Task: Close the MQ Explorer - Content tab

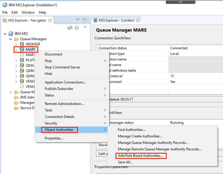Action: pos(138,20)
